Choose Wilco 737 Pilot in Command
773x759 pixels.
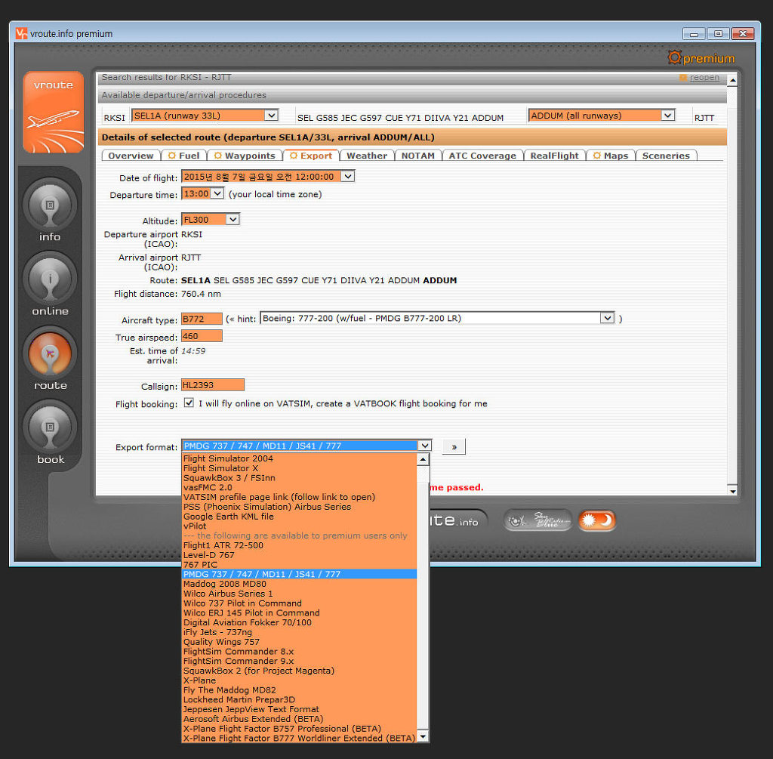point(299,603)
